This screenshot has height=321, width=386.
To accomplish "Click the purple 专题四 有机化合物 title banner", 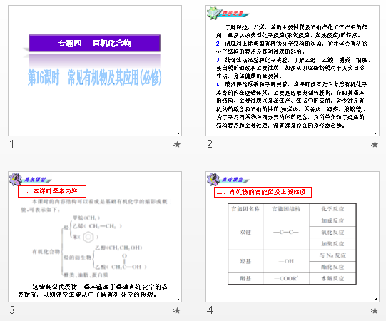I will (94, 43).
